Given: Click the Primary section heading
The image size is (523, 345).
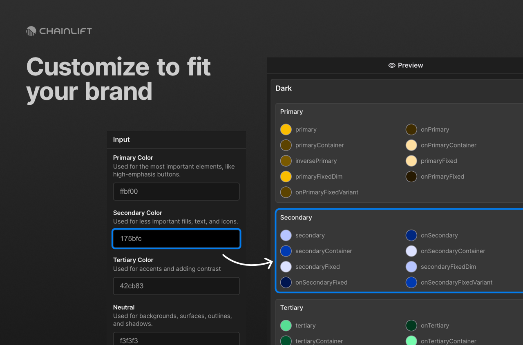Looking at the screenshot, I should coord(291,112).
